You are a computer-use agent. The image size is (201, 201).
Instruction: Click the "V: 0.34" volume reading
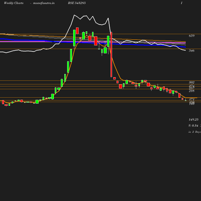[193, 125]
